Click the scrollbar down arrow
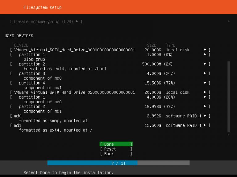Screen dimensions: 237x177 229,135
